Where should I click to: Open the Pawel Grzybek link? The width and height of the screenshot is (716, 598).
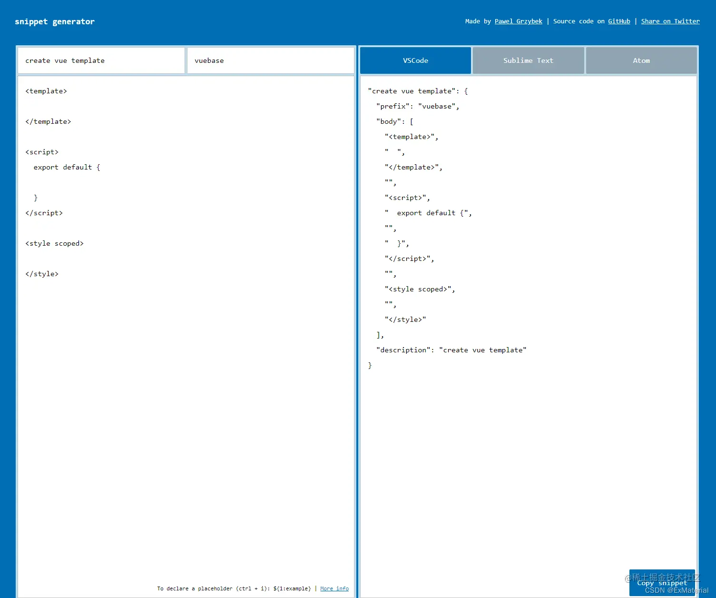pos(519,21)
